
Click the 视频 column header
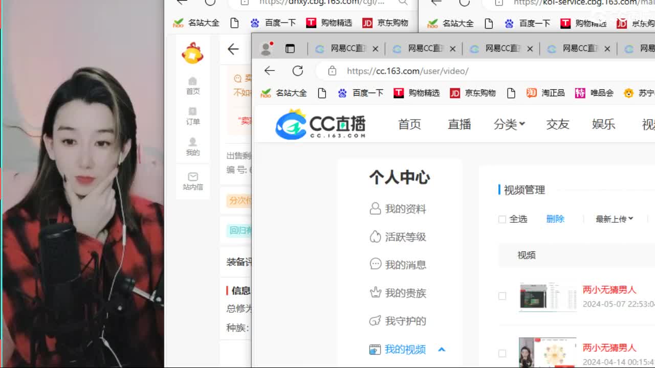coord(527,255)
